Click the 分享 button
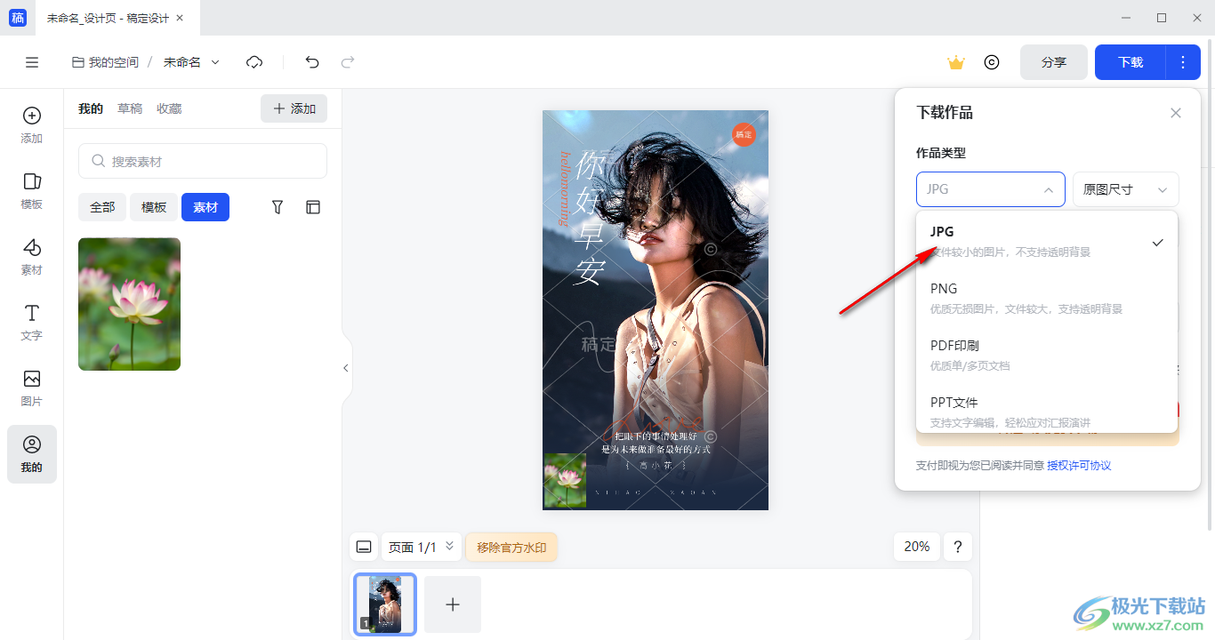This screenshot has height=640, width=1215. pyautogui.click(x=1054, y=62)
